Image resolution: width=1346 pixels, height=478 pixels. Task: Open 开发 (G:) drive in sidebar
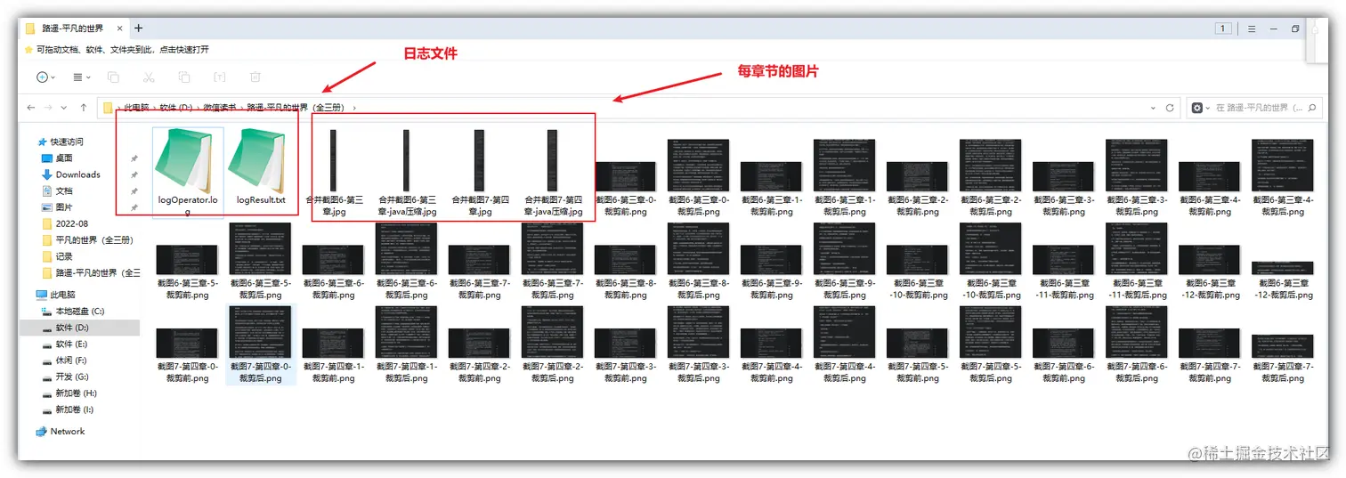coord(65,377)
